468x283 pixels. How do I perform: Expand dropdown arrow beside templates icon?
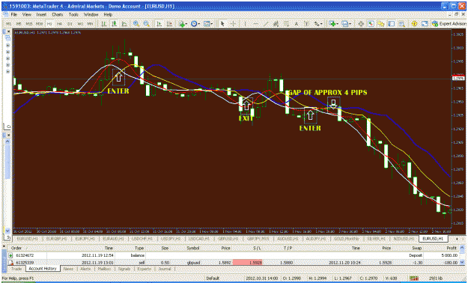(x=212, y=24)
